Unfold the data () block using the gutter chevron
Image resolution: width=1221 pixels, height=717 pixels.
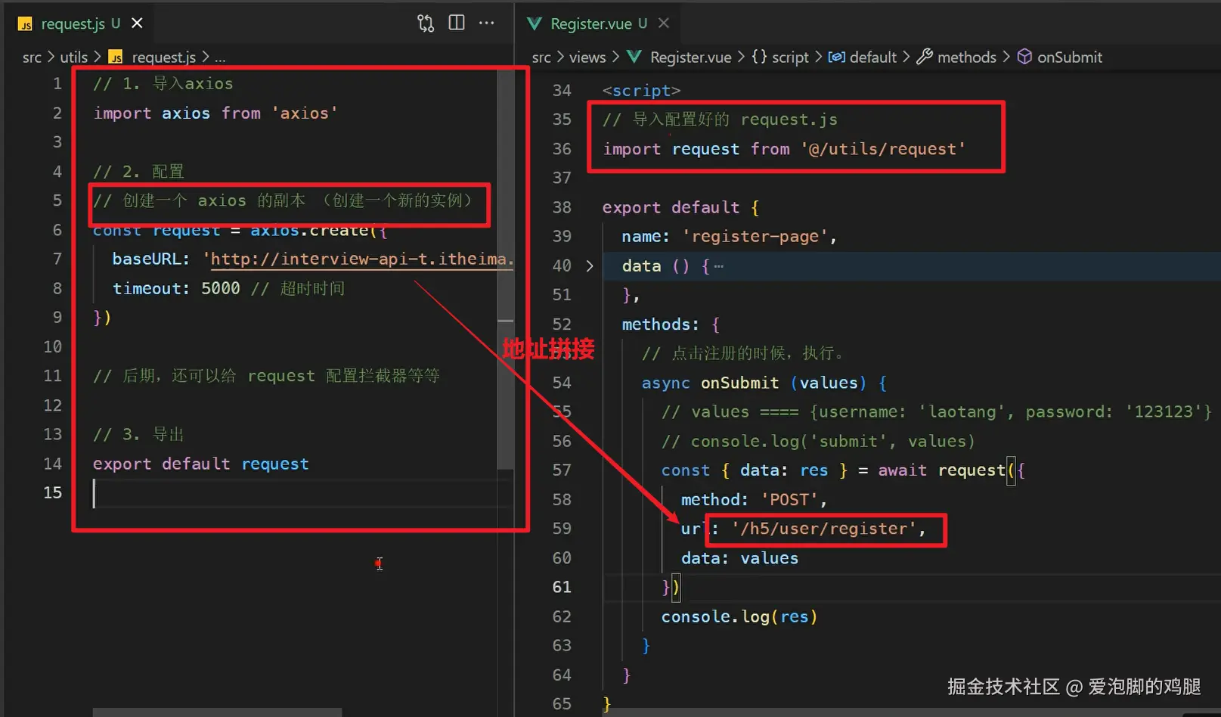[x=590, y=266]
